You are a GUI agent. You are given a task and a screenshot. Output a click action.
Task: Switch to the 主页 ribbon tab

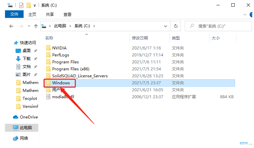32,14
